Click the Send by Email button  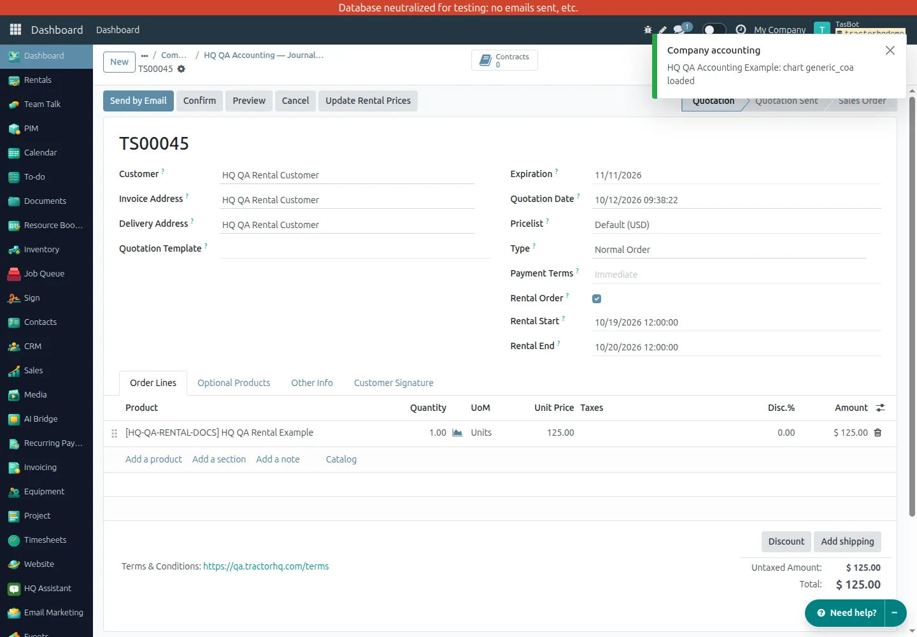click(138, 101)
